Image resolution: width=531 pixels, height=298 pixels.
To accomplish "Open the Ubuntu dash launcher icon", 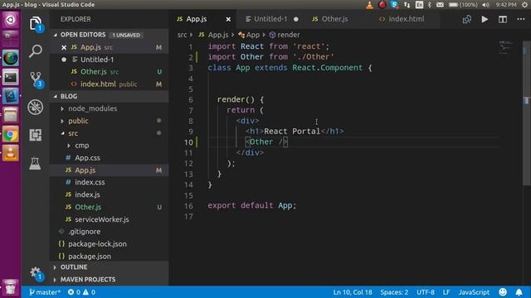I will coord(11,20).
